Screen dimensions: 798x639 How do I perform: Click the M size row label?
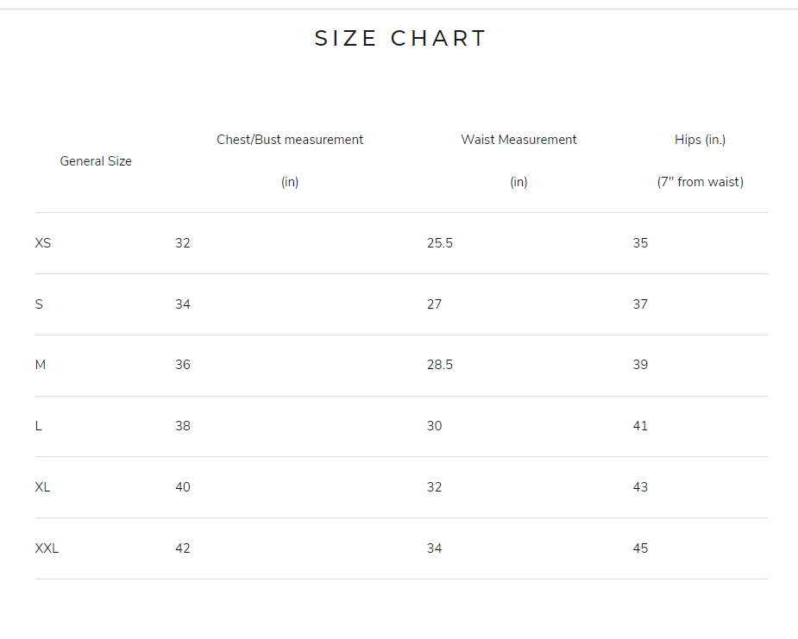tap(41, 365)
